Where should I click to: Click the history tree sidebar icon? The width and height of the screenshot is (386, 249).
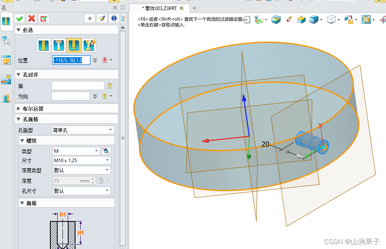coord(6,41)
